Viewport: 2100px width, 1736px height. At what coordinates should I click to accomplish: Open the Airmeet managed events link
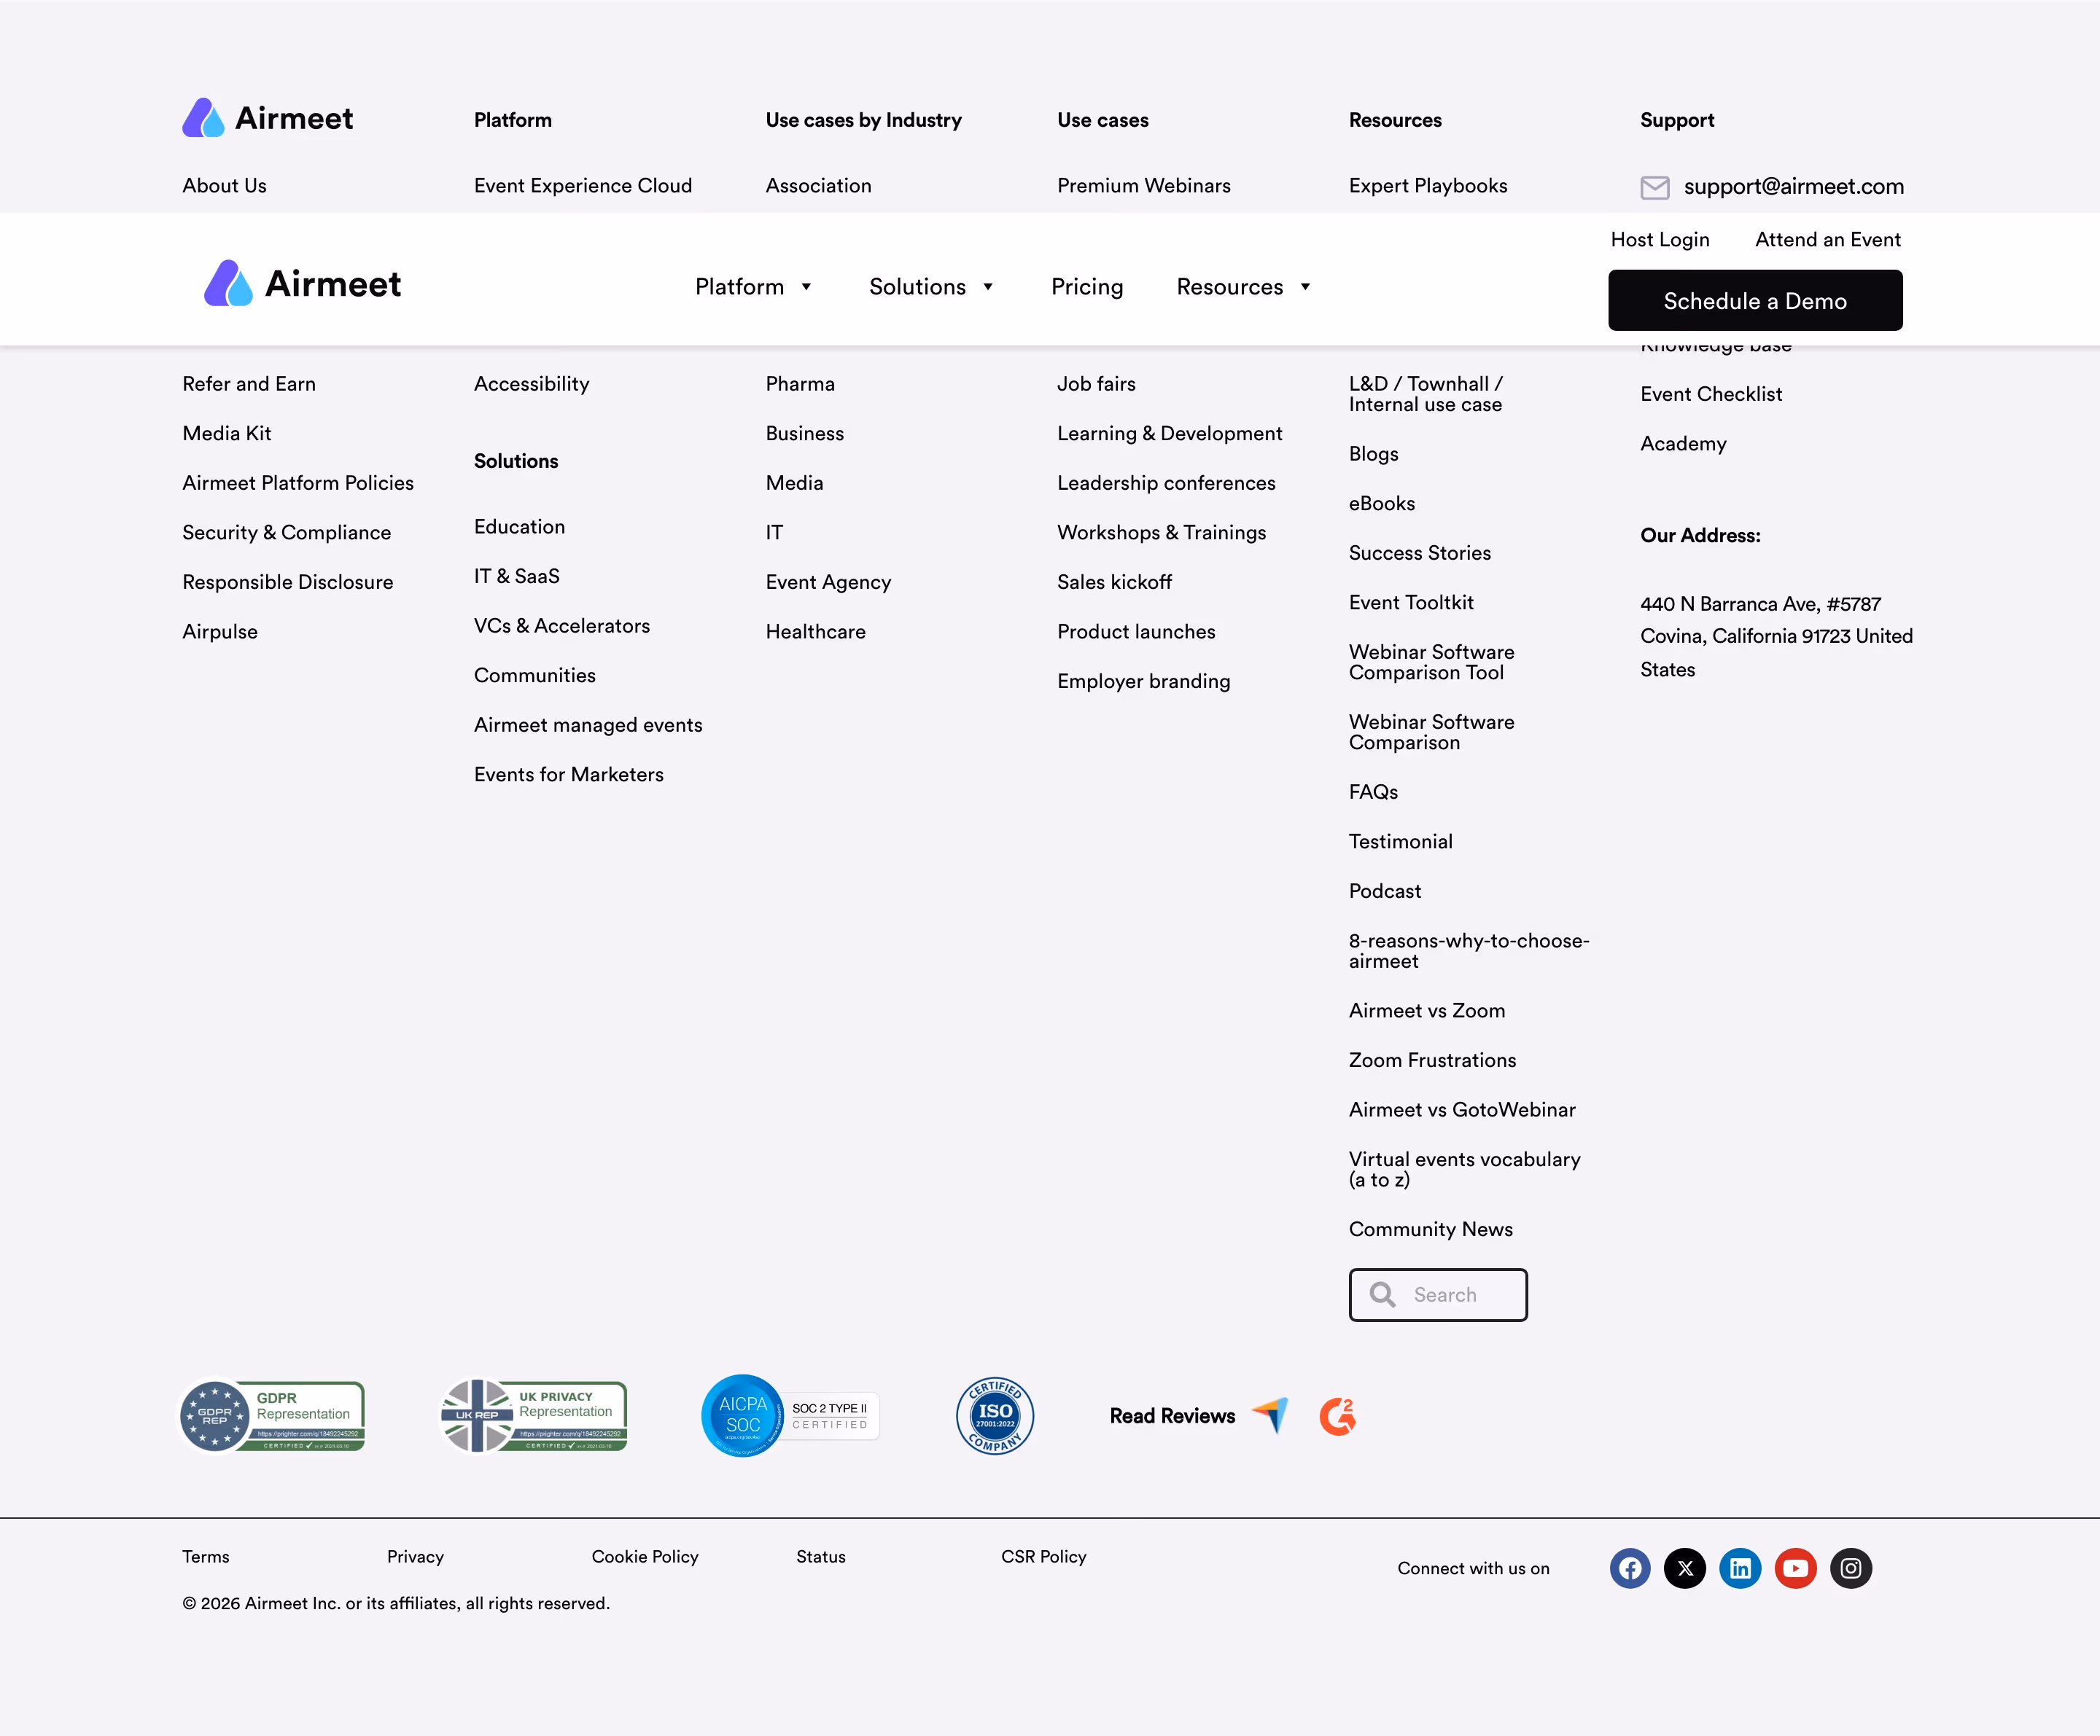tap(588, 724)
